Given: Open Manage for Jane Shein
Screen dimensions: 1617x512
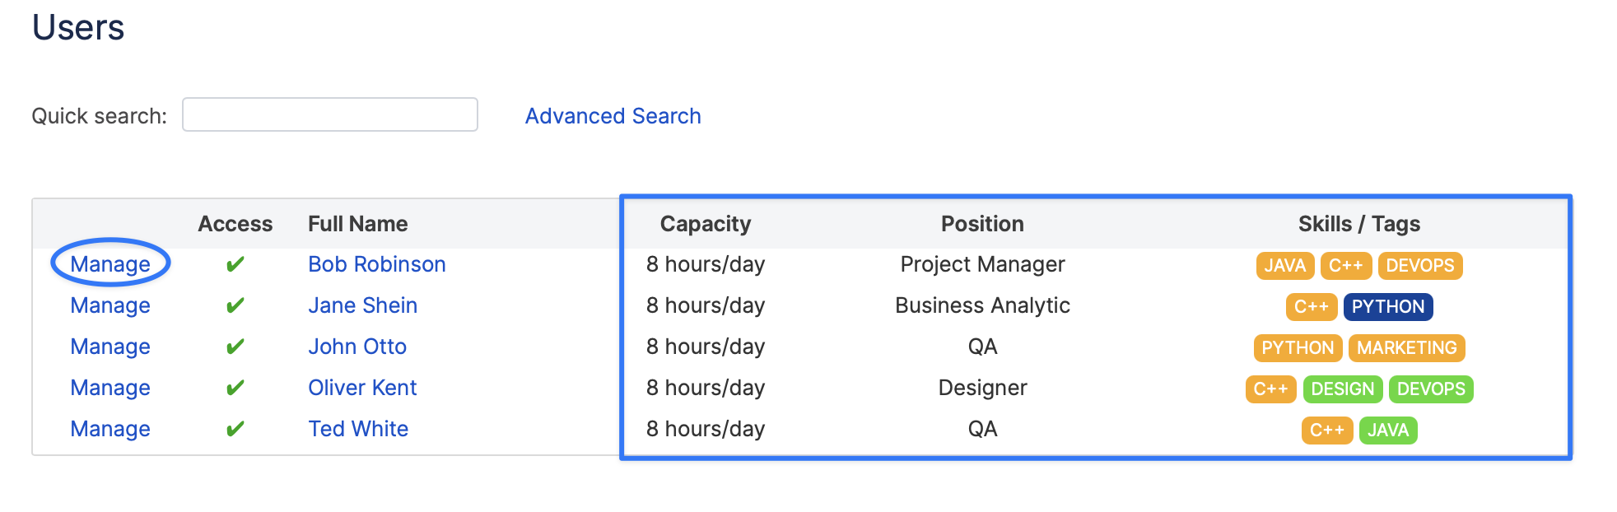Looking at the screenshot, I should tap(110, 305).
